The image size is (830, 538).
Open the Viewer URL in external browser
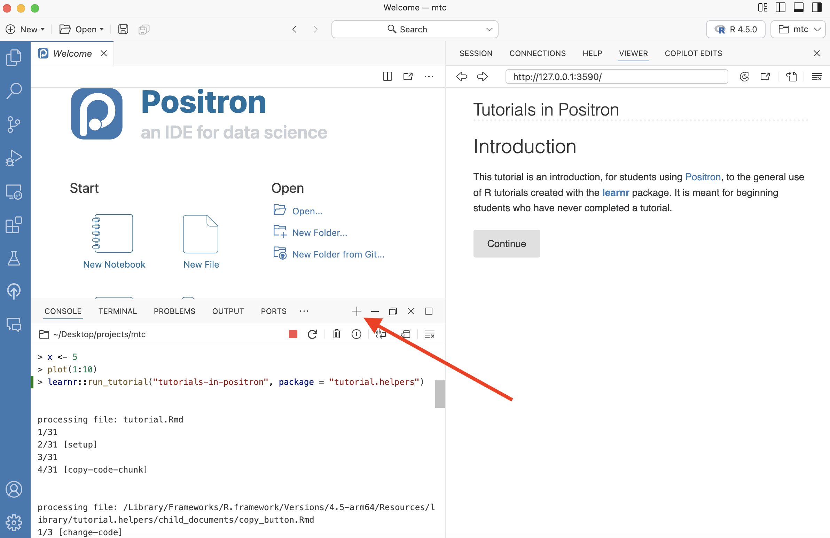coord(765,76)
